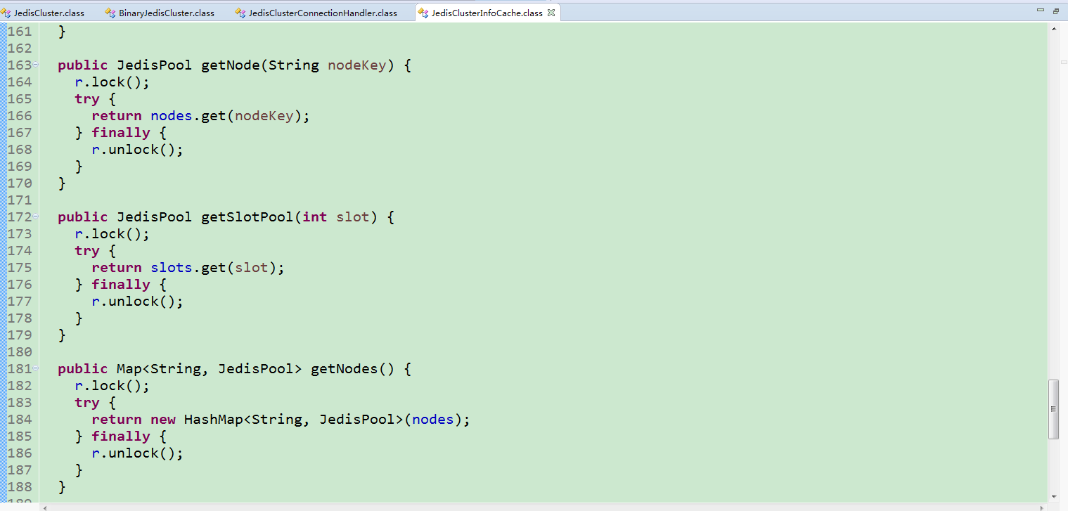Click line number 166 in the gutter

click(19, 115)
